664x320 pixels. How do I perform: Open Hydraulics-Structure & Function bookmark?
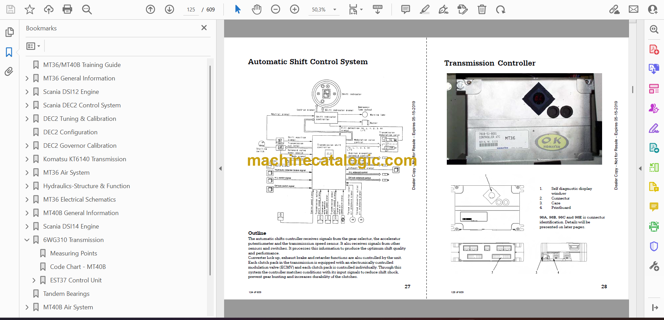coord(86,186)
